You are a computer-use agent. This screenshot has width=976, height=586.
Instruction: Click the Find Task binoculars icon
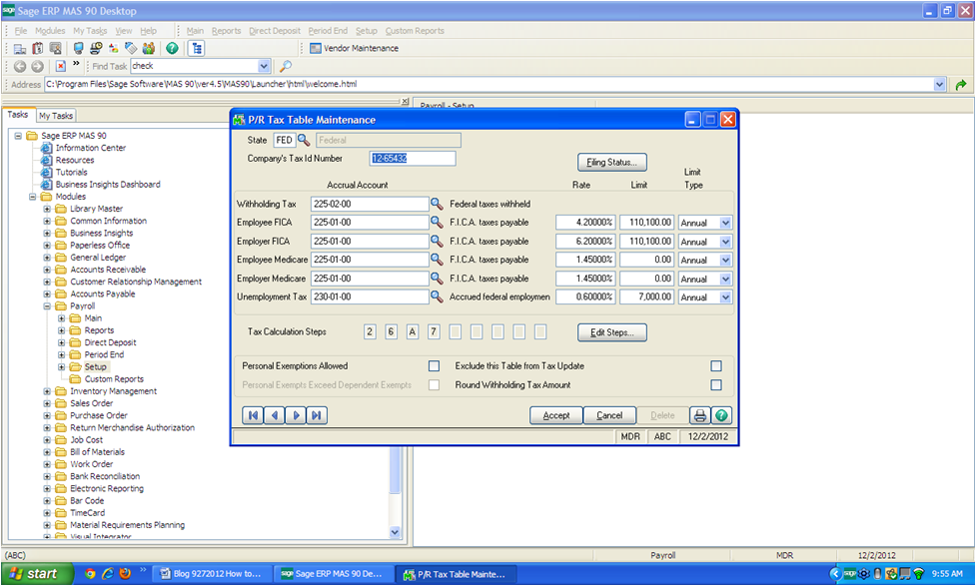click(285, 66)
